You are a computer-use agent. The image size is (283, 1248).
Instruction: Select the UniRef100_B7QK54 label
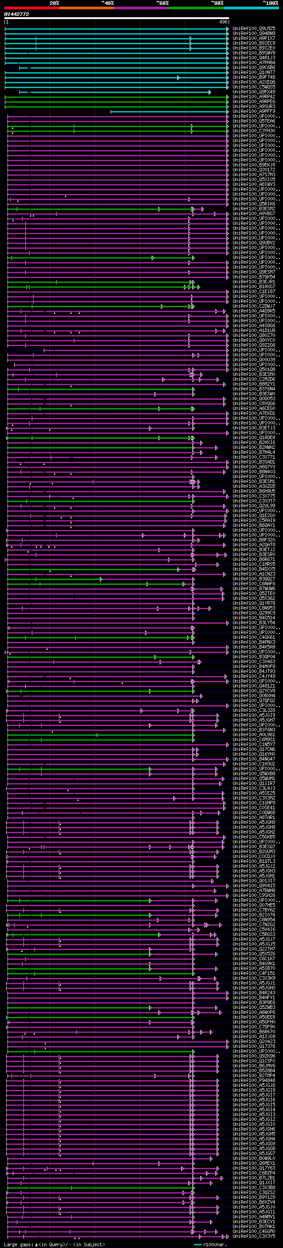coord(254,277)
